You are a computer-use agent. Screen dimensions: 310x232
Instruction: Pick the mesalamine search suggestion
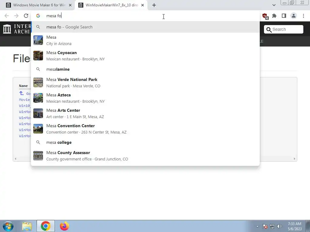145,69
